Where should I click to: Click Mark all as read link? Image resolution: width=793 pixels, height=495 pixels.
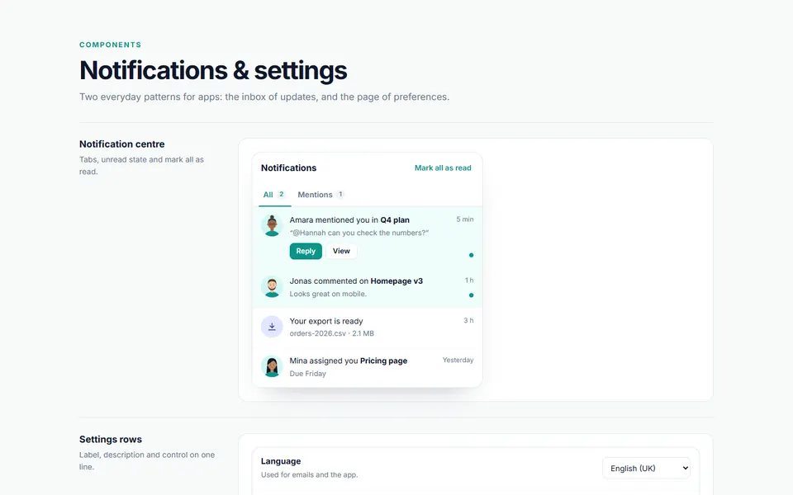443,167
